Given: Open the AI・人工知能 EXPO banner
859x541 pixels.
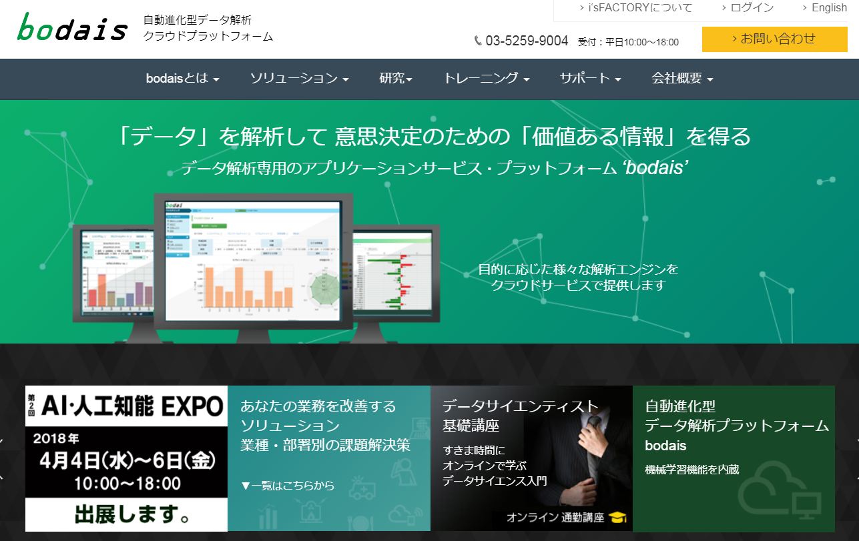Looking at the screenshot, I should click(x=127, y=458).
